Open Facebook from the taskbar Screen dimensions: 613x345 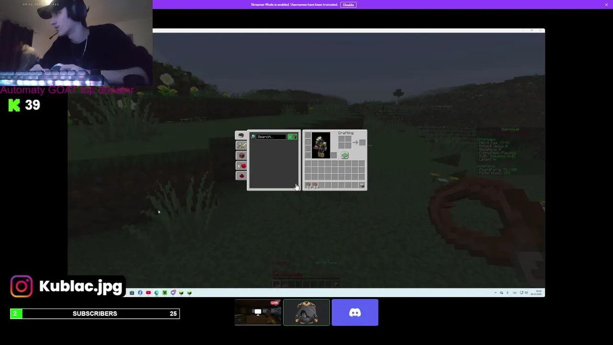[140, 293]
